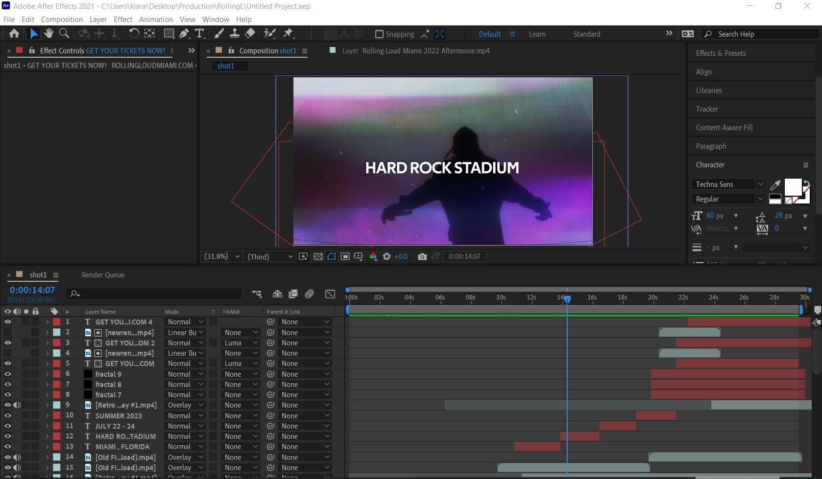Open the resolution (Third) dropdown
The height and width of the screenshot is (479, 822).
click(270, 256)
